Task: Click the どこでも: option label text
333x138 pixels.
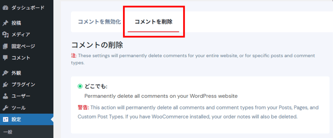Action: click(x=96, y=87)
